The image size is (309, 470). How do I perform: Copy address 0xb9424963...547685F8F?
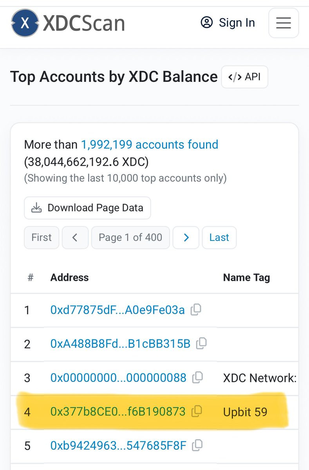(197, 445)
